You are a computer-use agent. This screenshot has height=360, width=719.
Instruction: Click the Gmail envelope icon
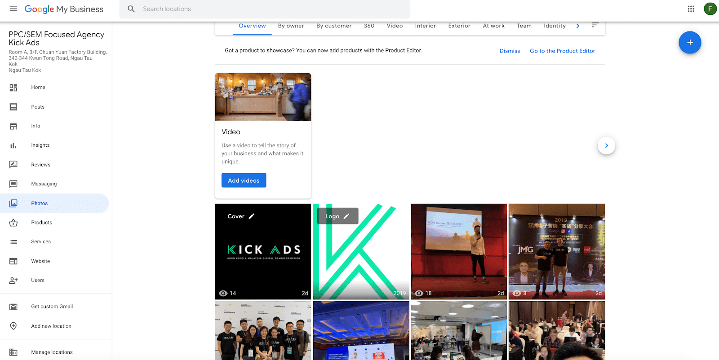tap(13, 307)
